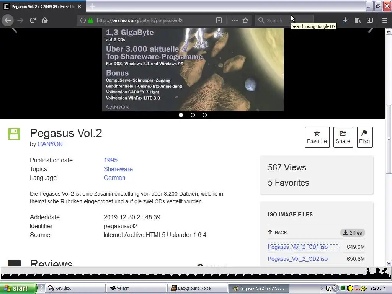Image resolution: width=392 pixels, height=294 pixels.
Task: Bookmark this page with the star
Action: click(x=245, y=20)
